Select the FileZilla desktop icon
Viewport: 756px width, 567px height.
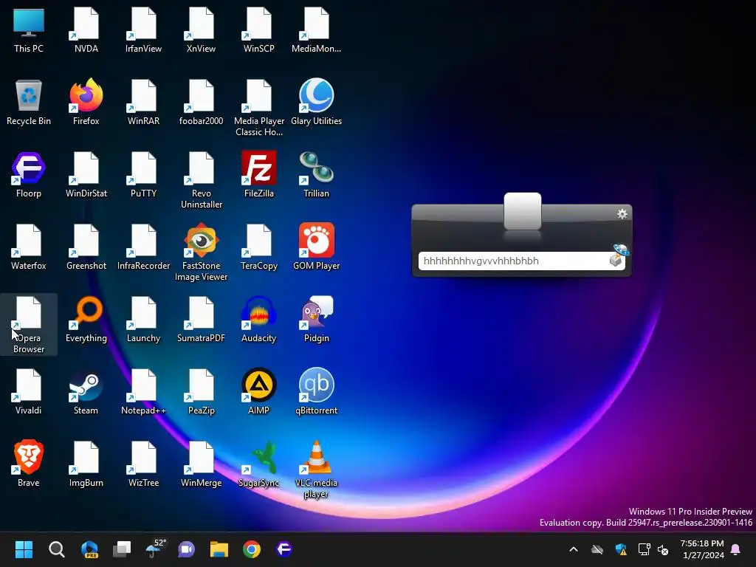pos(259,174)
